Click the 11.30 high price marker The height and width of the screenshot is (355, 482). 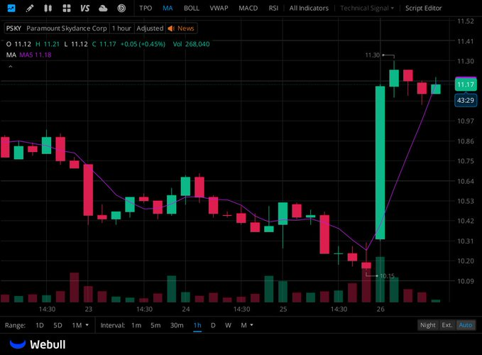coord(372,55)
